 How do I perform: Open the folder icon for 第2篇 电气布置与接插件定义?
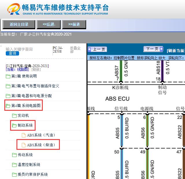click(8, 86)
